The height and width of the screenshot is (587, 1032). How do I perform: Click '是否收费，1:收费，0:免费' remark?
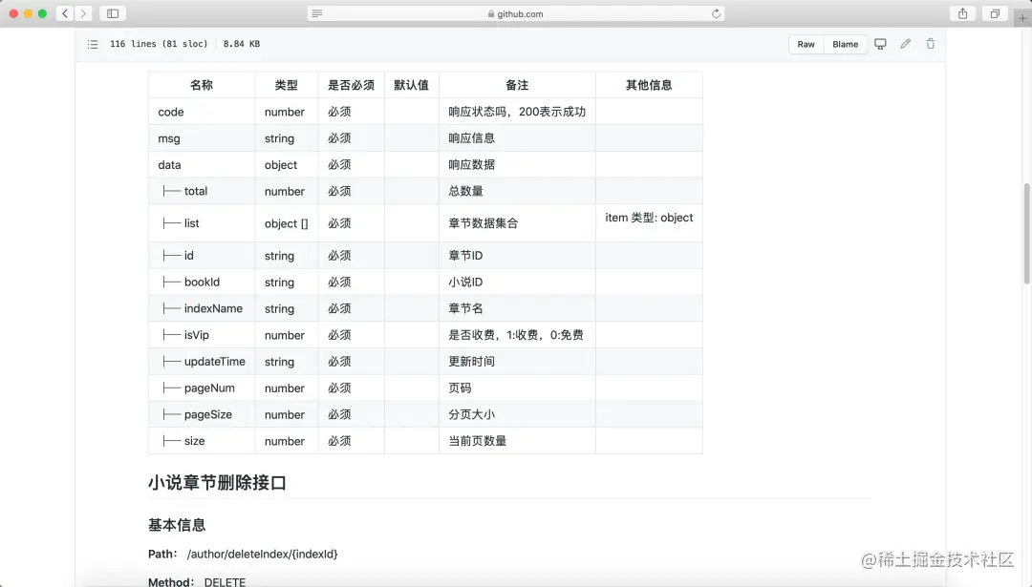coord(517,335)
